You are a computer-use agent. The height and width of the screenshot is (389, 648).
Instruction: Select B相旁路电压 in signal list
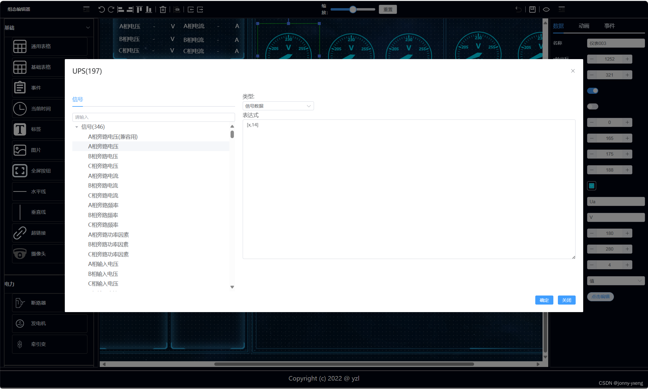click(x=103, y=156)
